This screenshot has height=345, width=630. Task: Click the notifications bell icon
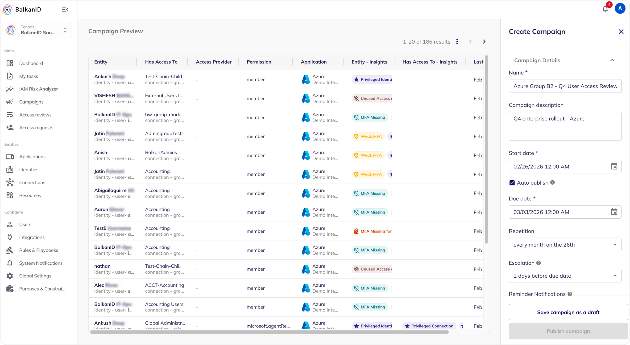click(605, 9)
